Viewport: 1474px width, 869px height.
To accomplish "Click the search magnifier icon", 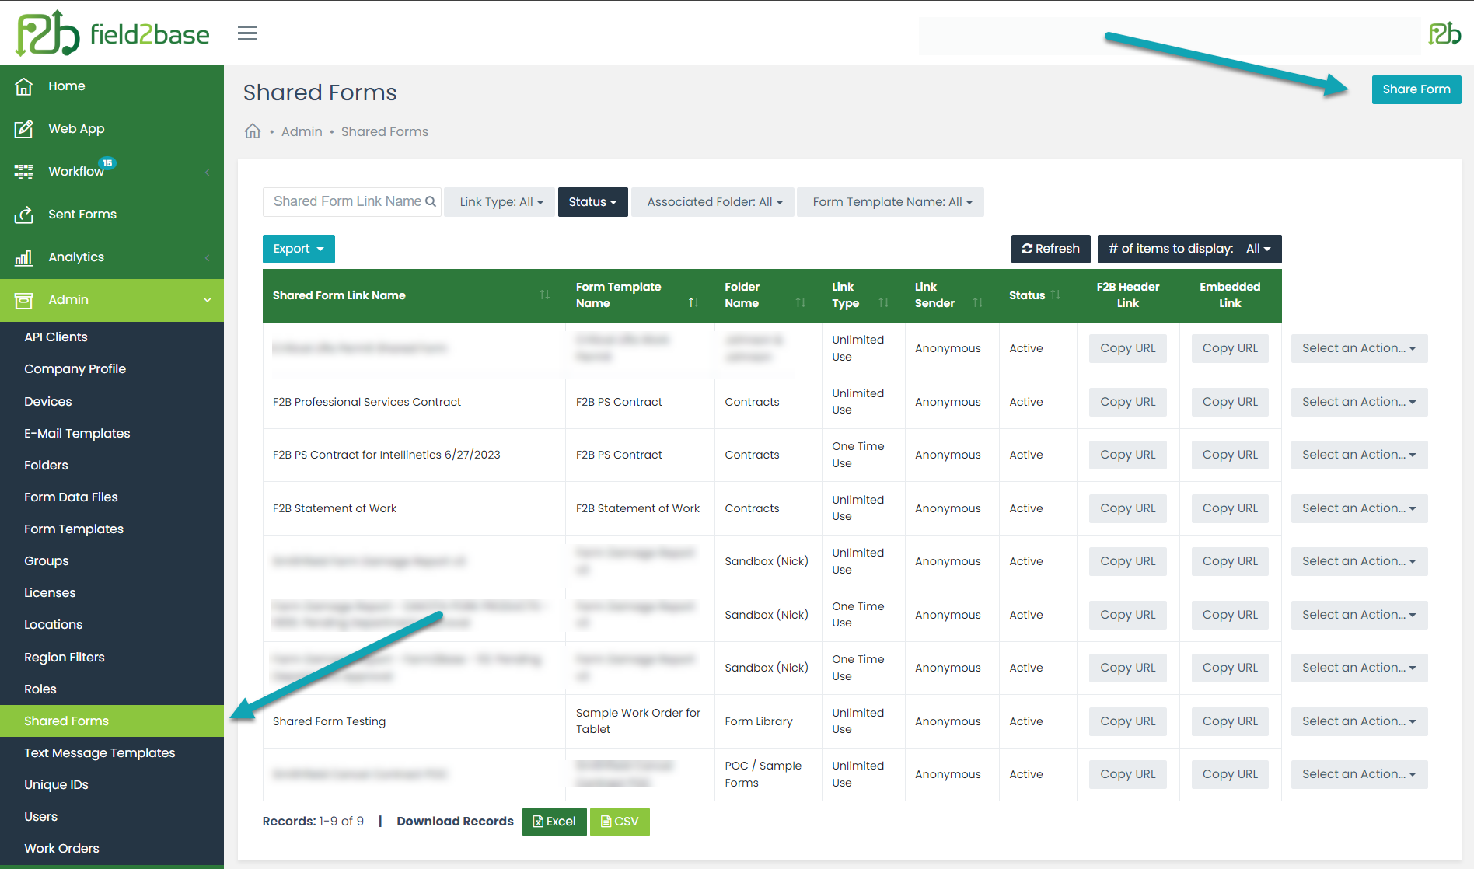I will point(431,201).
